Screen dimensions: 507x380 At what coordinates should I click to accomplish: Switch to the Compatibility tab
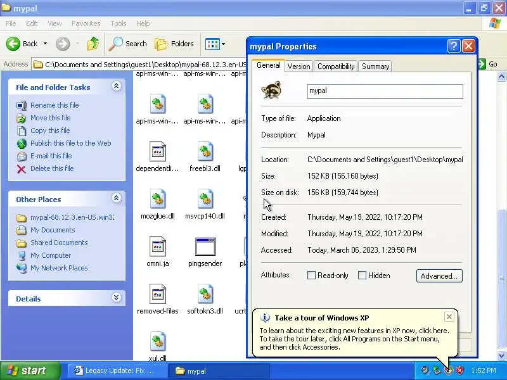click(x=336, y=66)
